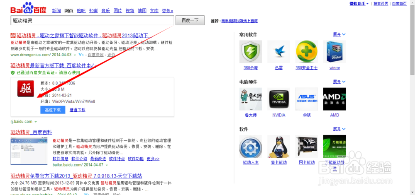Screen dimensions: 415x195
Task: Open the 最新改进 sublink
Action: (x=98, y=159)
